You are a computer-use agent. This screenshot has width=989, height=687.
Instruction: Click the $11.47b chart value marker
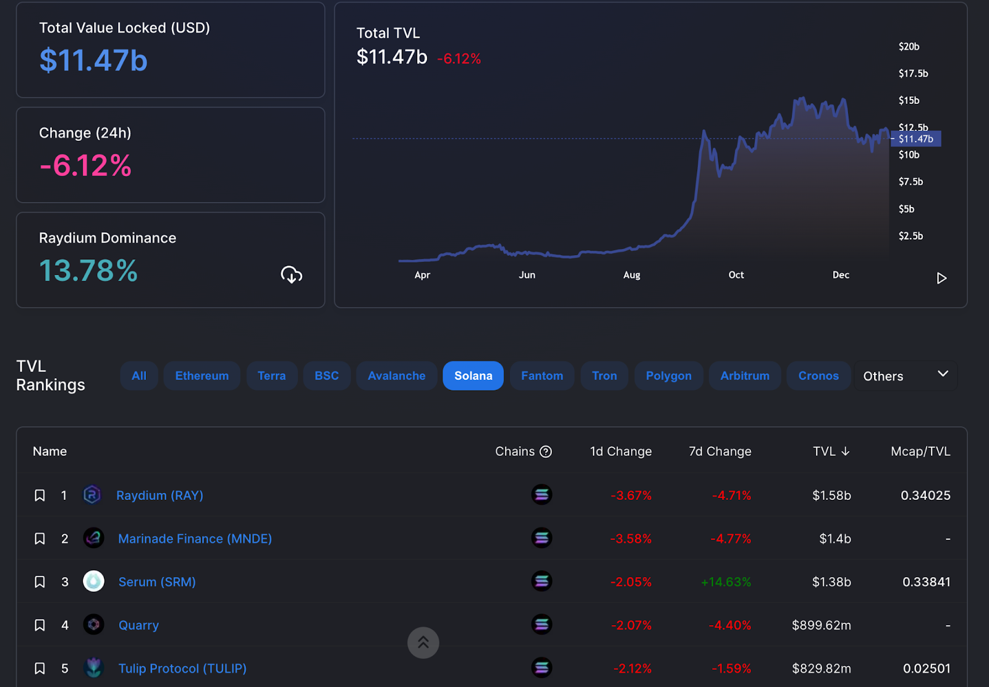coord(916,139)
